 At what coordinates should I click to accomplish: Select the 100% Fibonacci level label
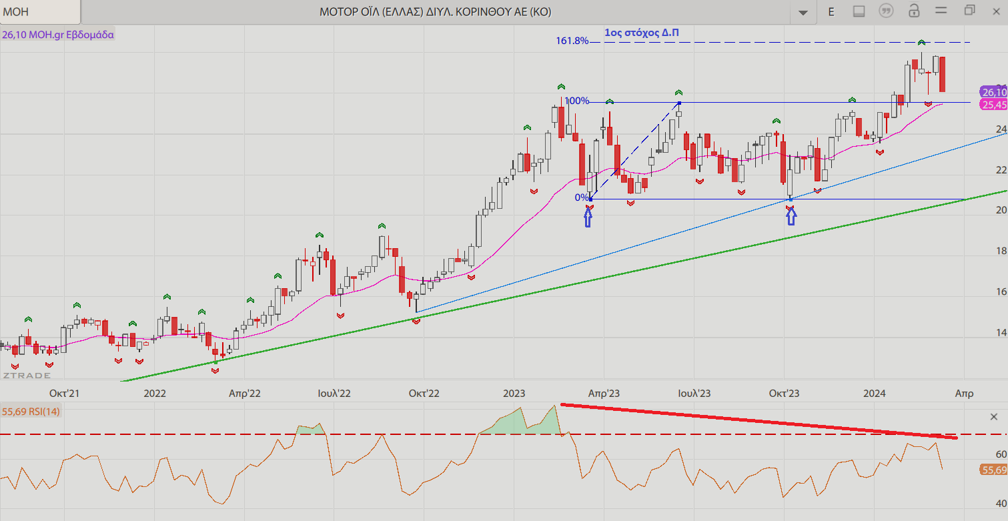[x=577, y=101]
